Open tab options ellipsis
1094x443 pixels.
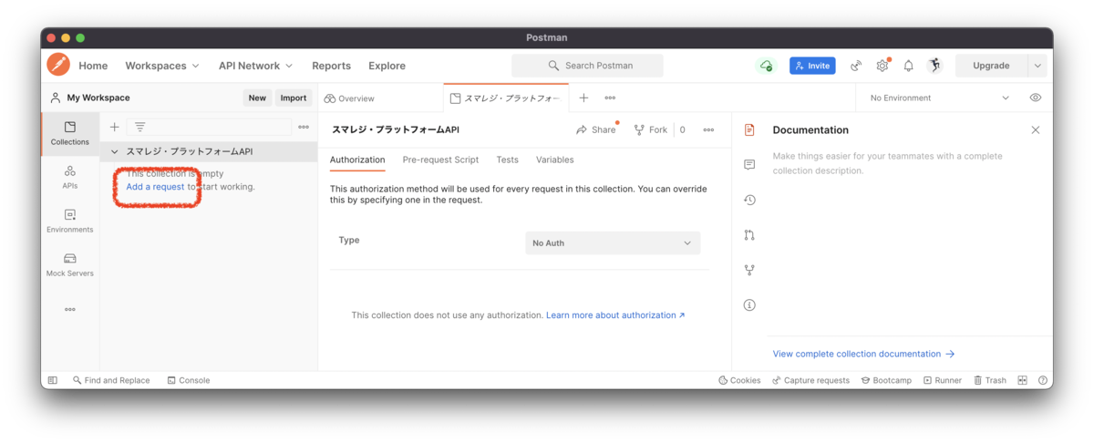coord(610,98)
